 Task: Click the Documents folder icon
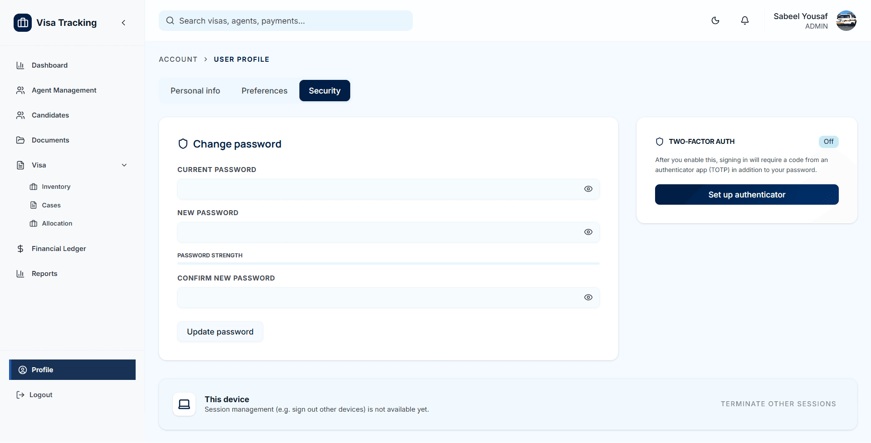click(20, 140)
